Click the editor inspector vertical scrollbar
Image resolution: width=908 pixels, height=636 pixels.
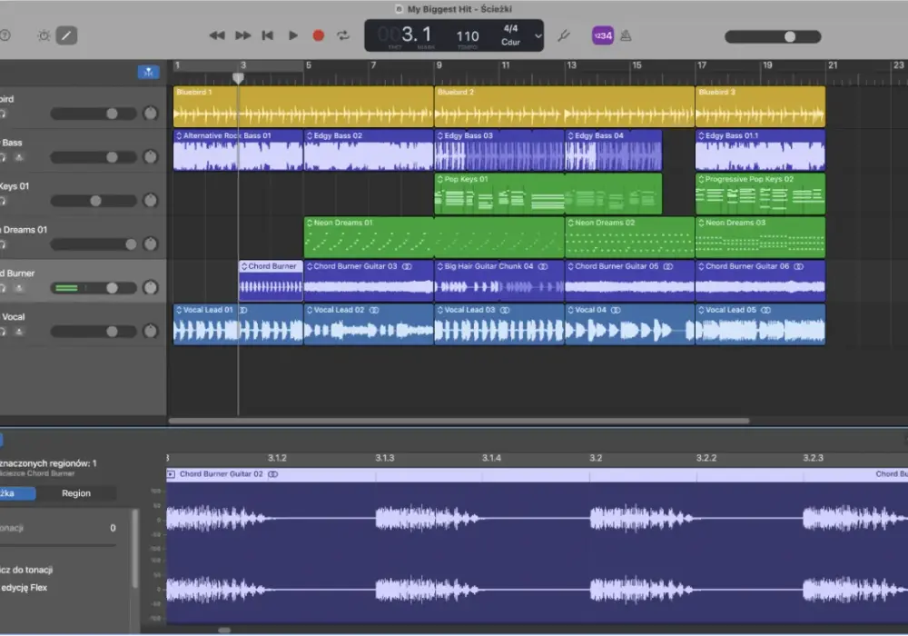(x=135, y=549)
